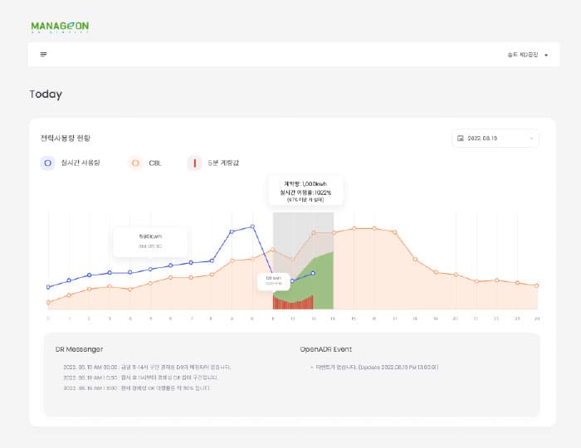Open the second DR Messenger message

click(x=141, y=377)
